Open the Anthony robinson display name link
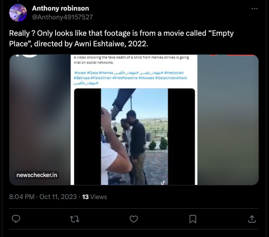The height and width of the screenshot is (237, 269). (60, 8)
